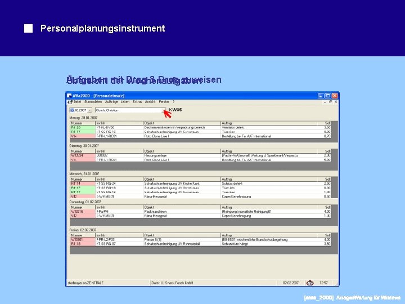This screenshot has width=405, height=304.
Task: Click status bar 'Datei: LU Snack Foods GmbH'
Action: point(172,283)
